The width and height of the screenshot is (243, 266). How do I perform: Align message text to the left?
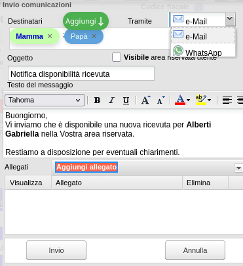point(227,100)
